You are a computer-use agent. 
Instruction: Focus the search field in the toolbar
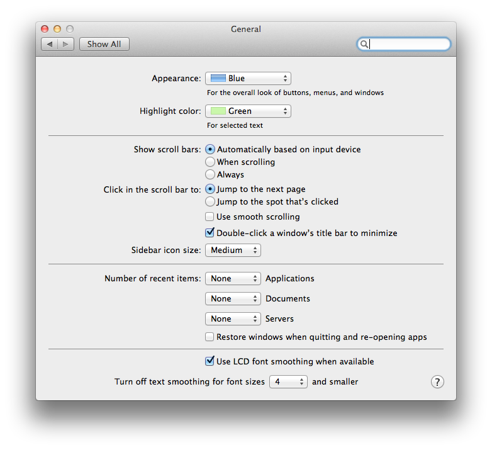click(x=404, y=44)
